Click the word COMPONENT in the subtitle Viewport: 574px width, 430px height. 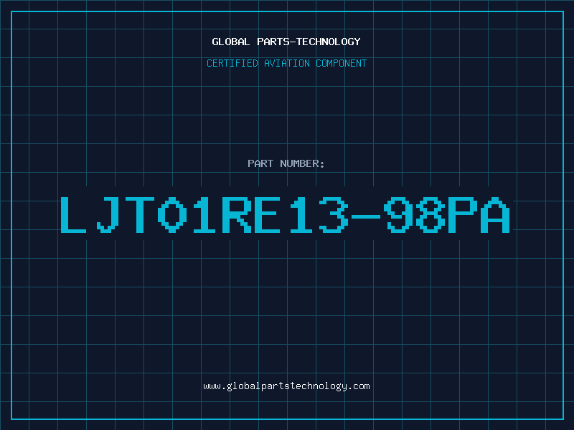[341, 63]
